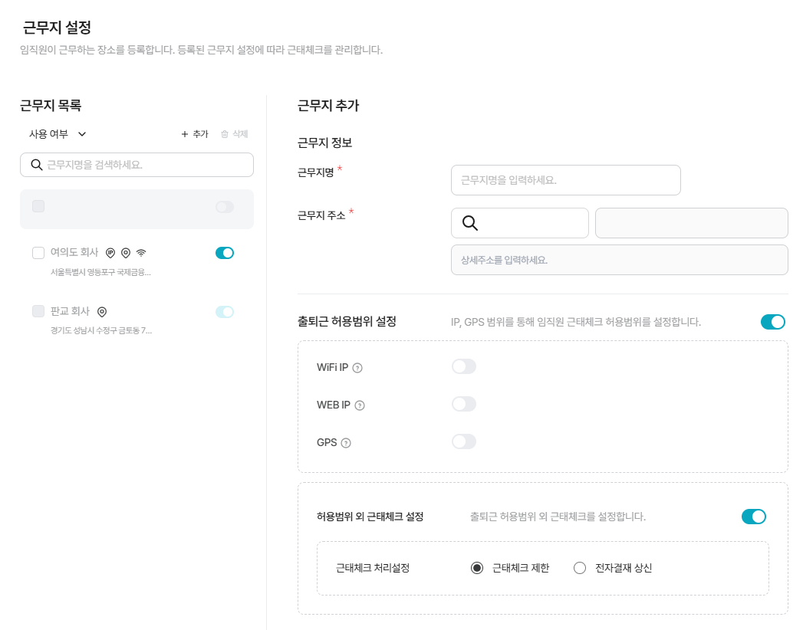Turn off the 여의도 회사 usage toggle
Screen dimensions: 803x630
225,253
